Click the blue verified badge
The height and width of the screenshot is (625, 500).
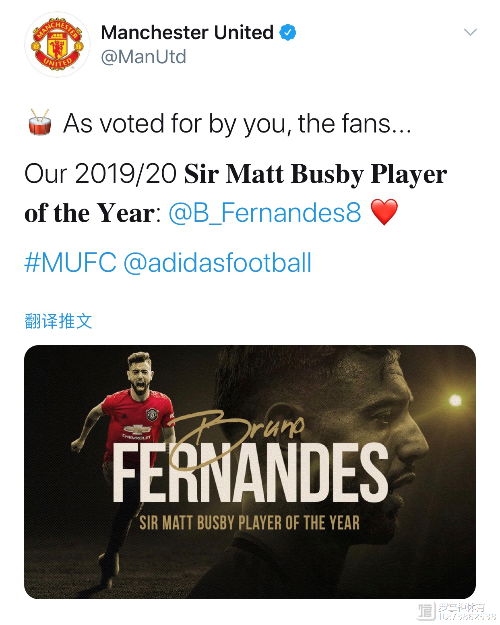tap(288, 33)
